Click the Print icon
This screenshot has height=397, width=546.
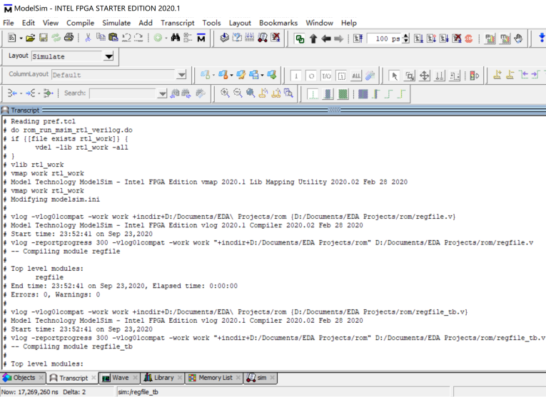(x=69, y=38)
